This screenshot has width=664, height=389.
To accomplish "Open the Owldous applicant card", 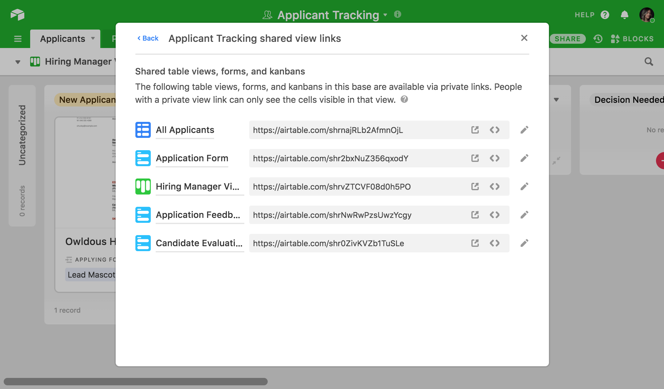I will (x=86, y=204).
